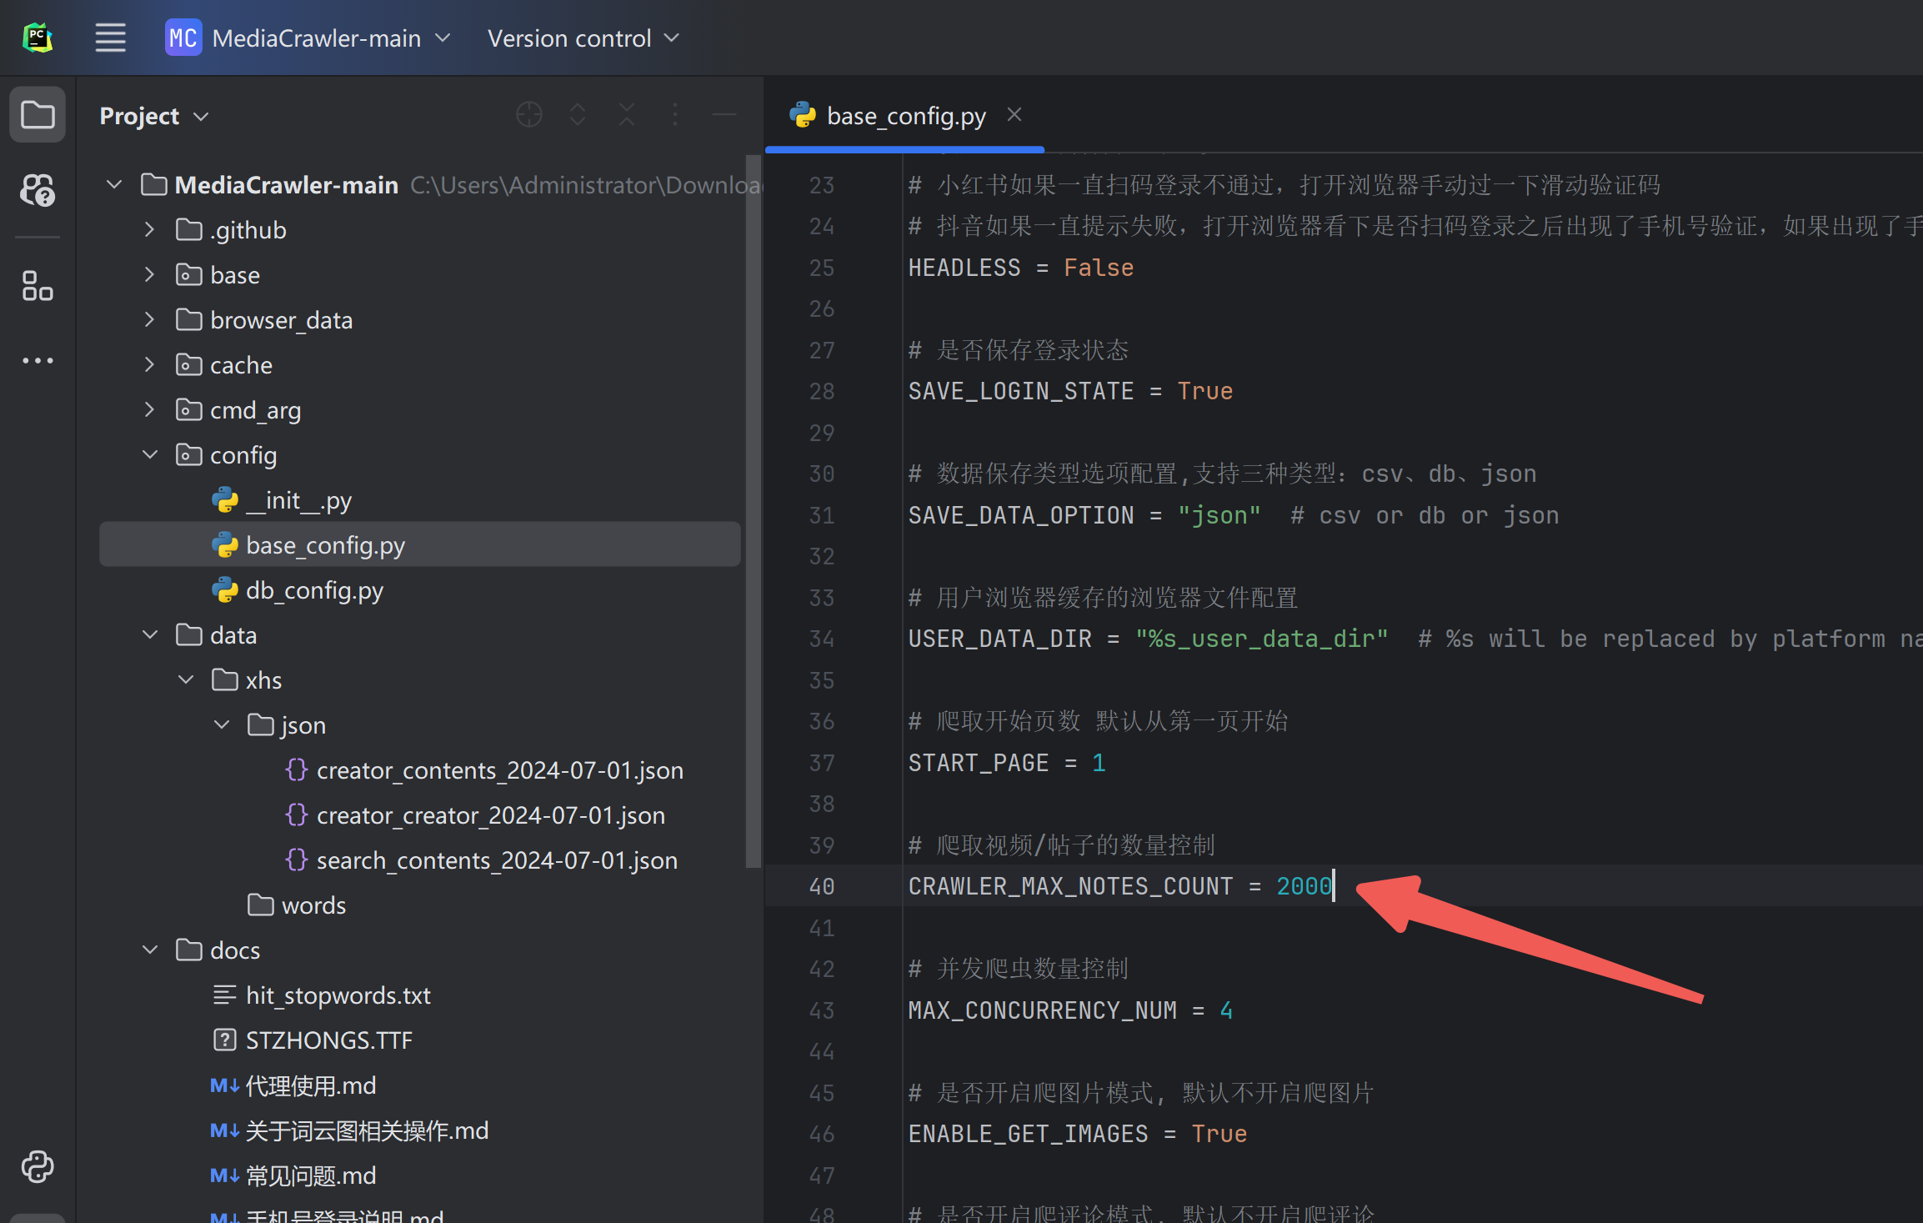Open creator_contents_2024-07-01.json
Image resolution: width=1923 pixels, height=1223 pixels.
483,770
